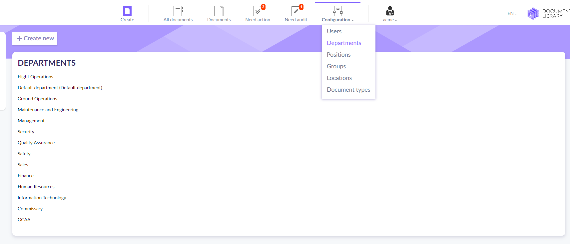Click the Configuration sliders icon
Image resolution: width=570 pixels, height=244 pixels.
[x=337, y=11]
